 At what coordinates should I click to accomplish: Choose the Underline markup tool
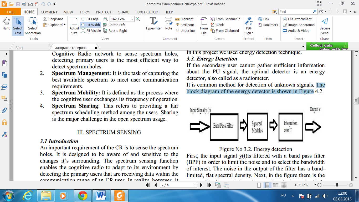click(x=185, y=31)
